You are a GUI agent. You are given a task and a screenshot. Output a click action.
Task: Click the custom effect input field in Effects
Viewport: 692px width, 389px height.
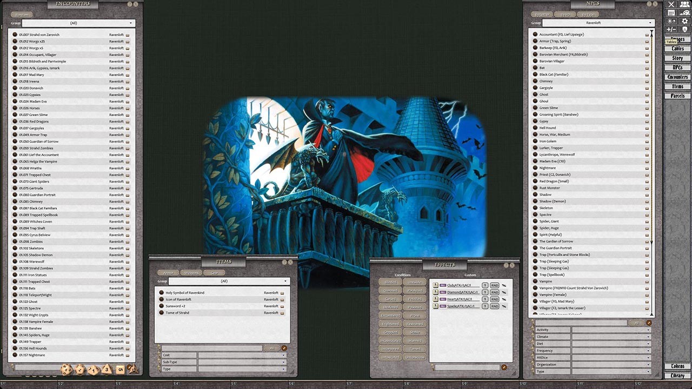pos(467,367)
